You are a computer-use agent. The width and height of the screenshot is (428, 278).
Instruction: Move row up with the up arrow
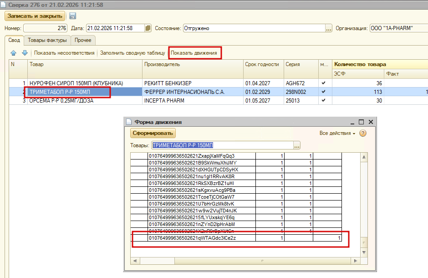tap(13, 53)
